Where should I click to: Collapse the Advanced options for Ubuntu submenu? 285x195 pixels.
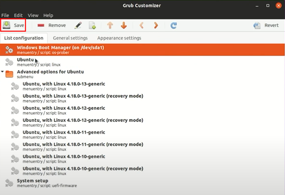[x=2, y=72]
